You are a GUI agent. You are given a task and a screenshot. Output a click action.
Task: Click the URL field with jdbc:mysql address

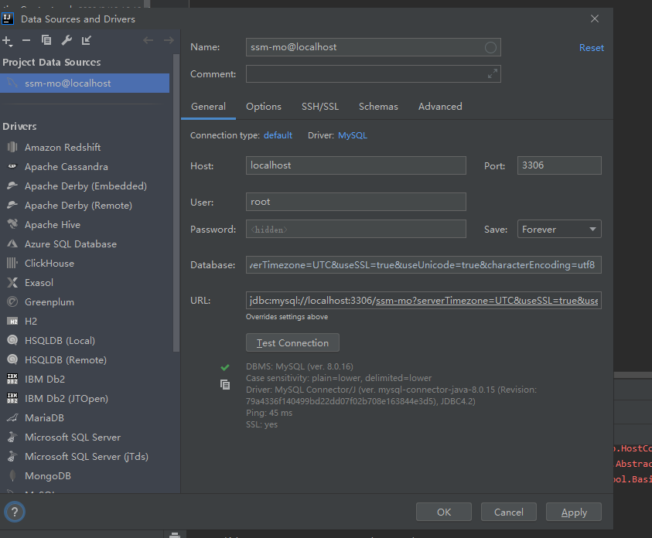click(x=424, y=301)
